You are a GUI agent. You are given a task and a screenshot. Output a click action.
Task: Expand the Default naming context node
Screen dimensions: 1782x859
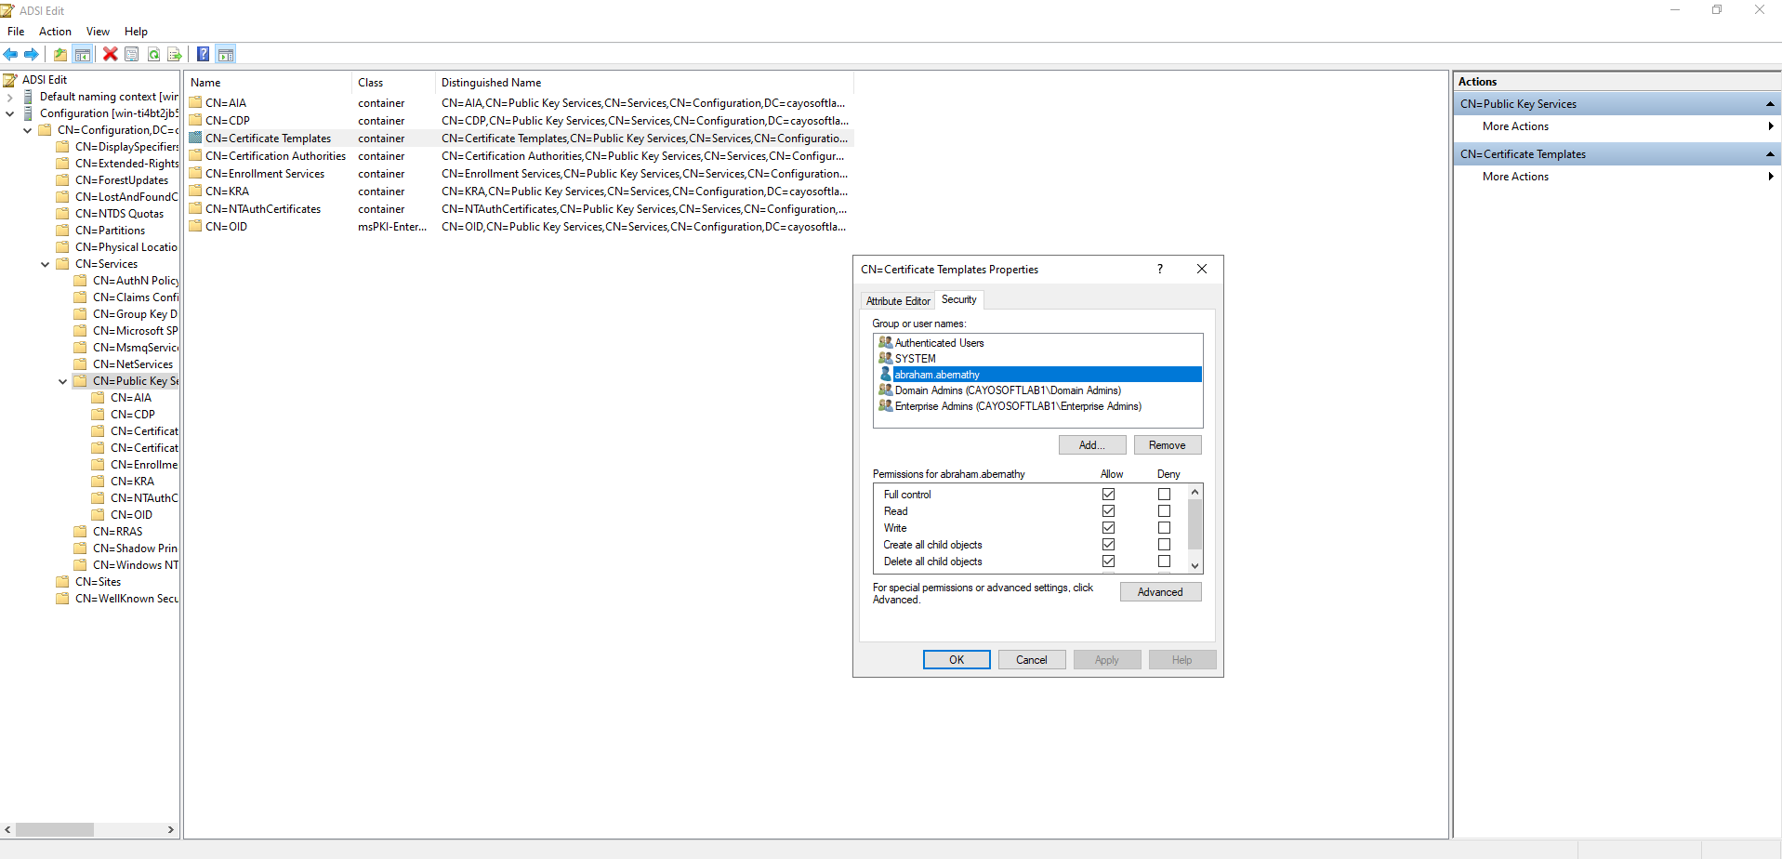pos(9,97)
